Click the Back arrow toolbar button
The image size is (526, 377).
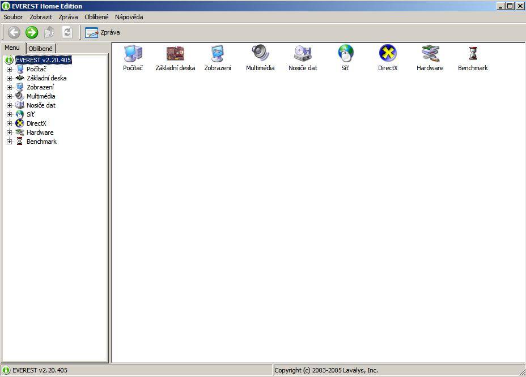click(x=14, y=32)
